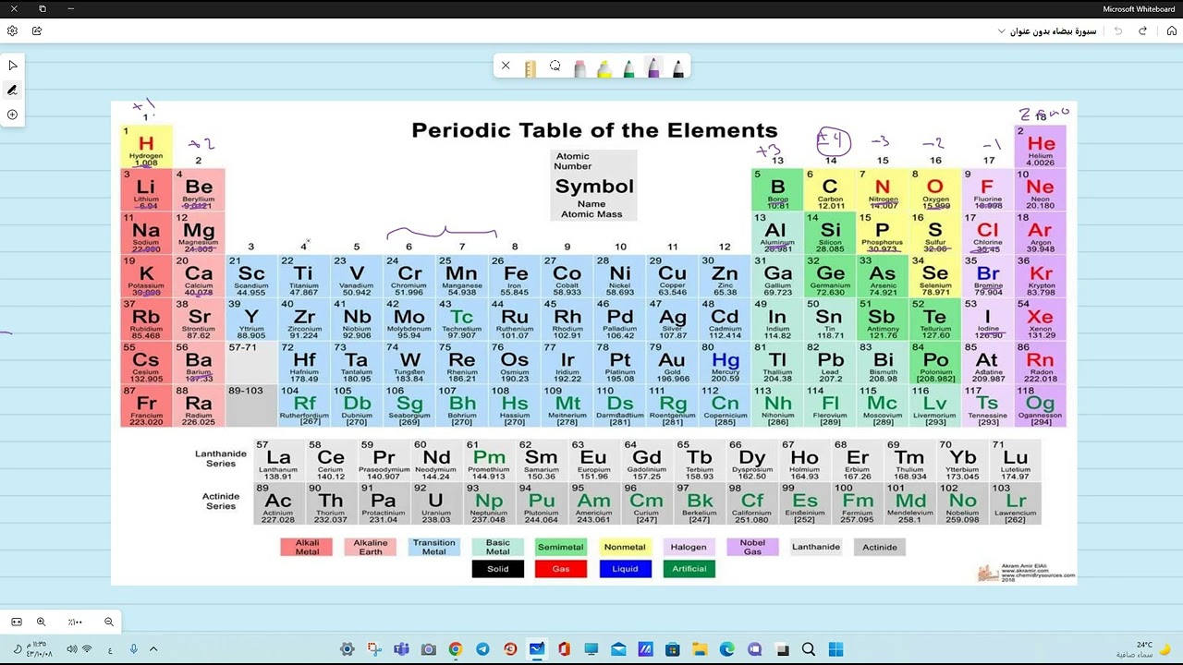
Task: Click the 'Alkali Metal' legend box
Action: (x=307, y=547)
